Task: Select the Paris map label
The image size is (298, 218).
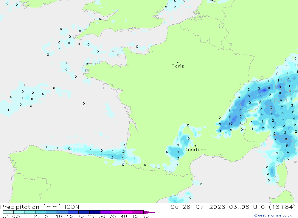Action: click(178, 66)
